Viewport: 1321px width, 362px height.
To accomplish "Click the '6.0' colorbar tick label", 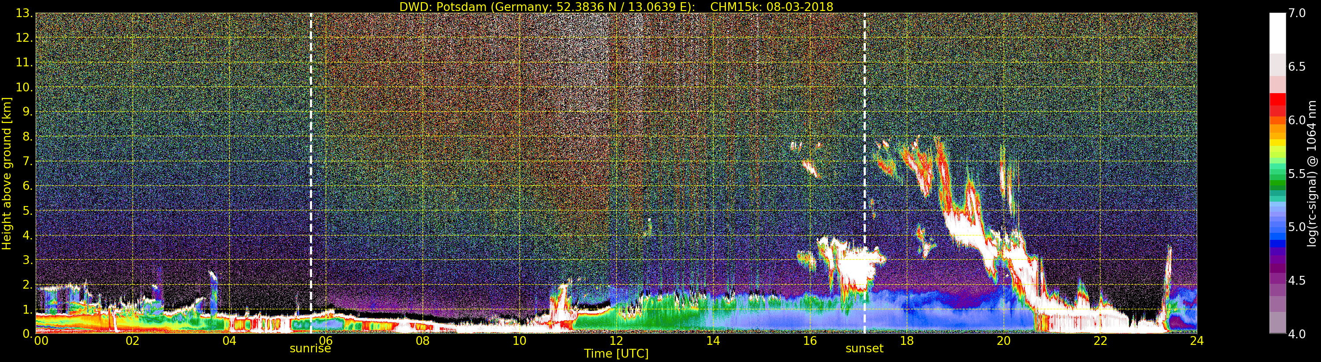I will [1297, 120].
